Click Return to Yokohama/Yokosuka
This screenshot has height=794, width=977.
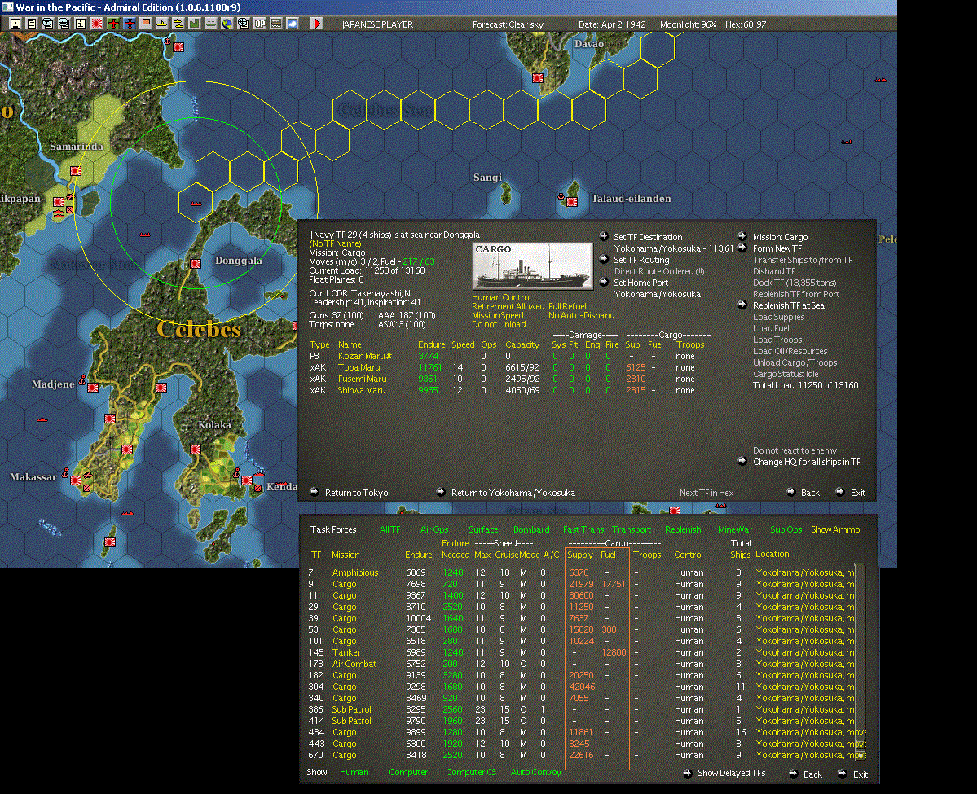[x=513, y=493]
